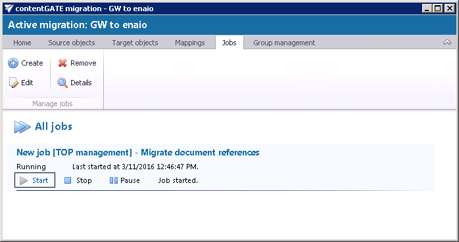Click the Stop label for the job

(x=84, y=180)
